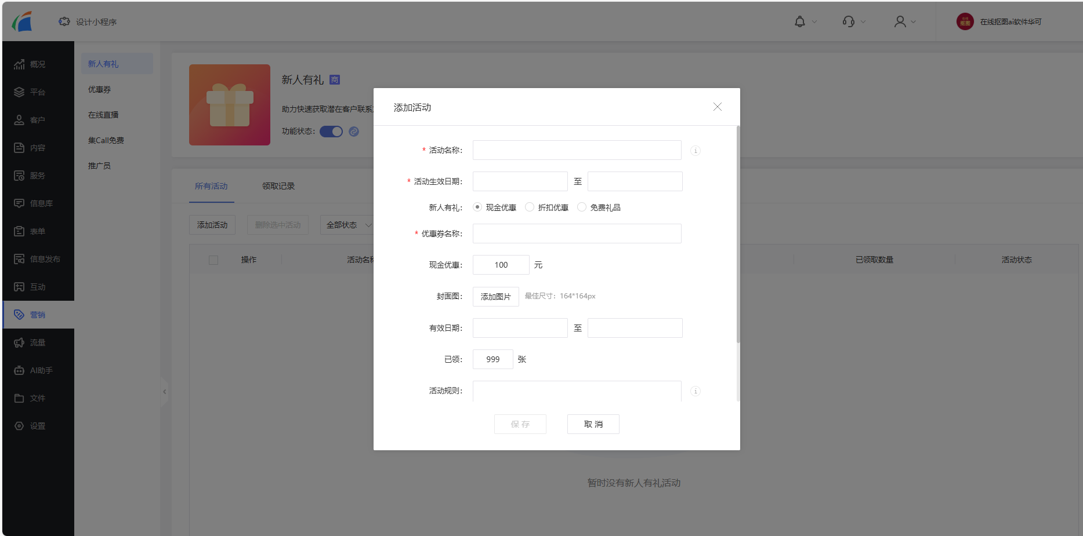
Task: Click the link icon beside 功能状态 switch
Action: (354, 132)
